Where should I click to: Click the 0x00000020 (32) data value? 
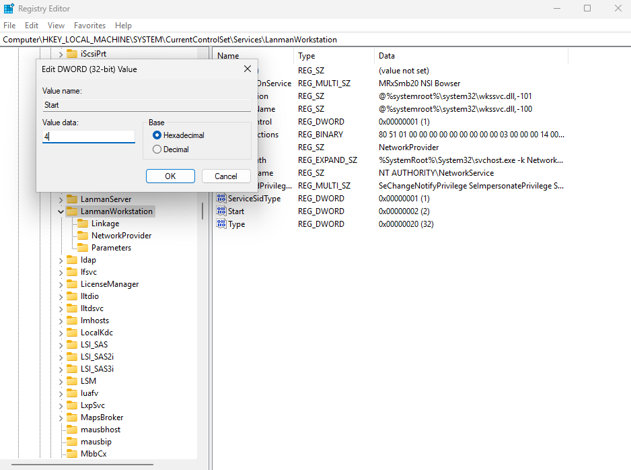[x=406, y=224]
